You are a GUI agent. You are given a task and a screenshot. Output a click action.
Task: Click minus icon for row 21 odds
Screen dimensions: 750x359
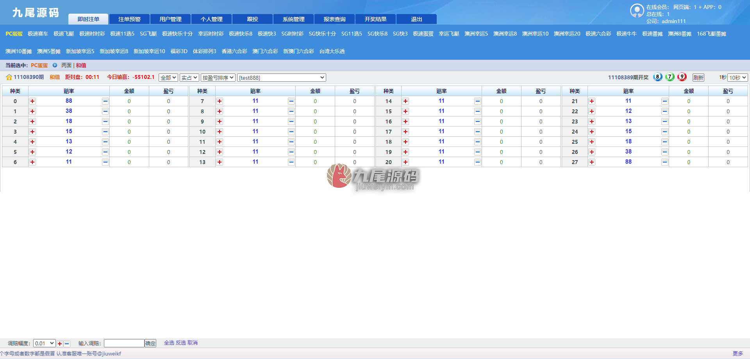pos(664,101)
